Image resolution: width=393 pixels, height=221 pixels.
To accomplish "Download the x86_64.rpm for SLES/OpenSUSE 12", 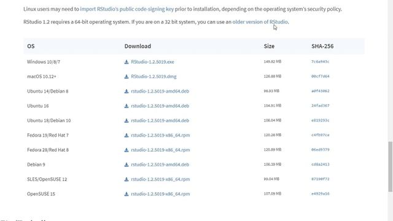I will click(x=160, y=179).
